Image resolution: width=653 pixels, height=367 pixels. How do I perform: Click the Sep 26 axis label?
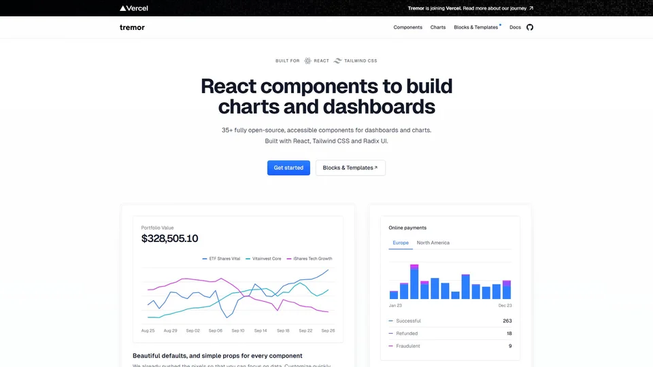pyautogui.click(x=328, y=331)
